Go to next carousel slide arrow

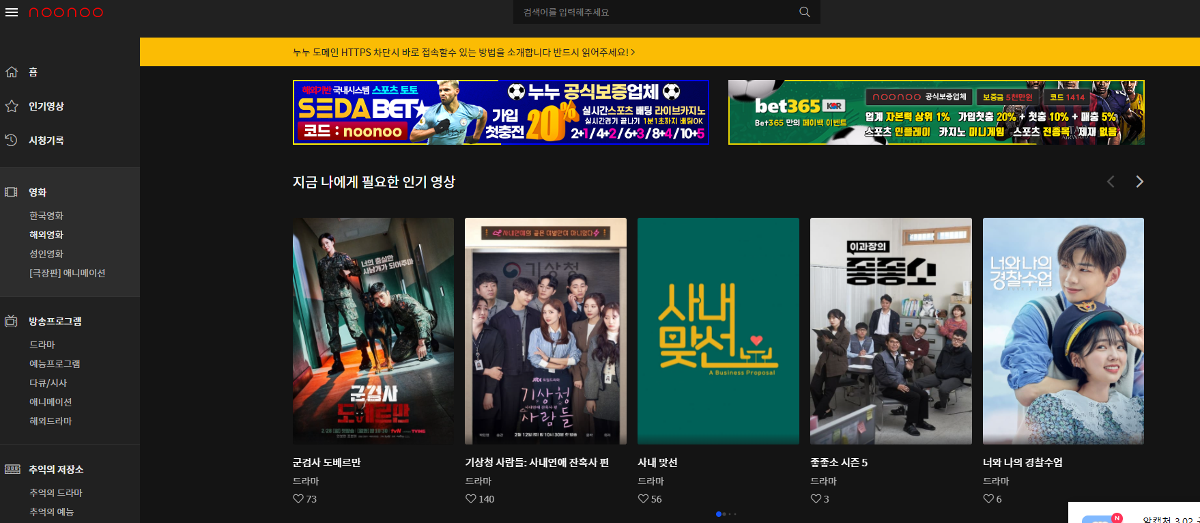coord(1139,182)
